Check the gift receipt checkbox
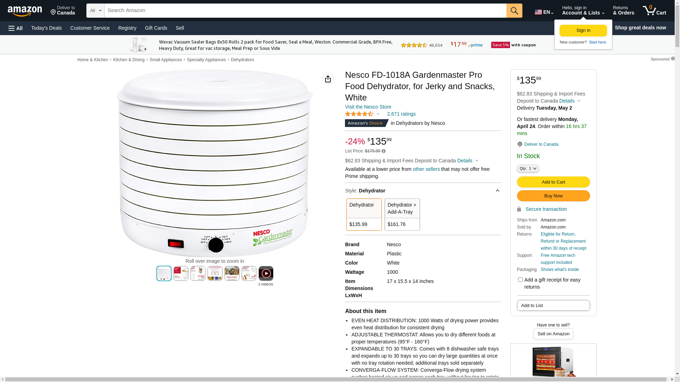 pos(520,280)
